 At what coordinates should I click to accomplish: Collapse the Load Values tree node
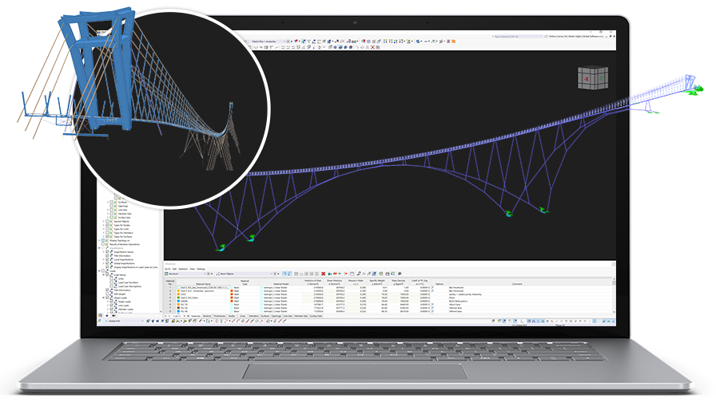point(104,275)
